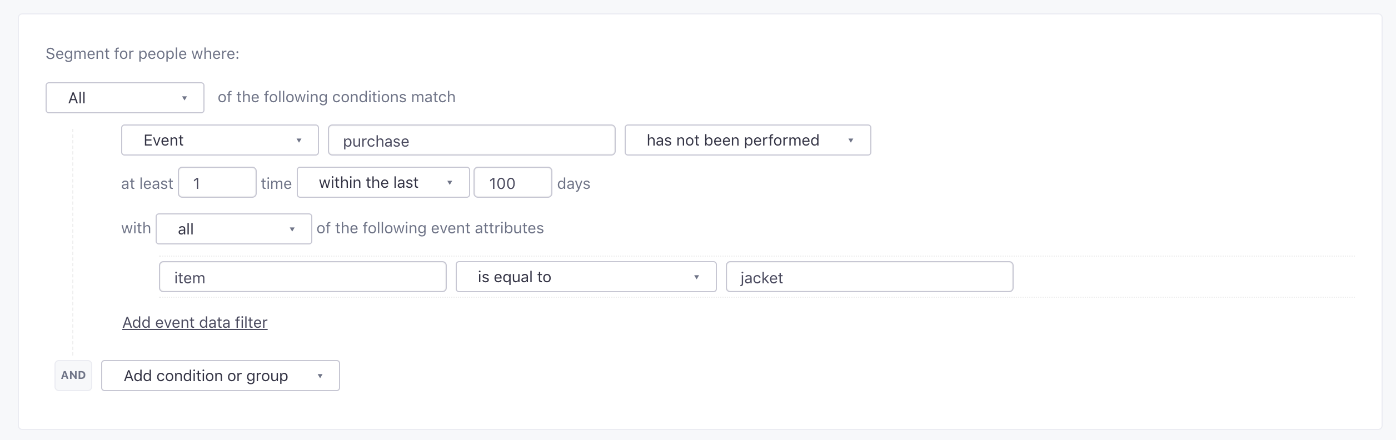1396x440 pixels.
Task: Click the "Add event data filter" link
Action: click(195, 322)
